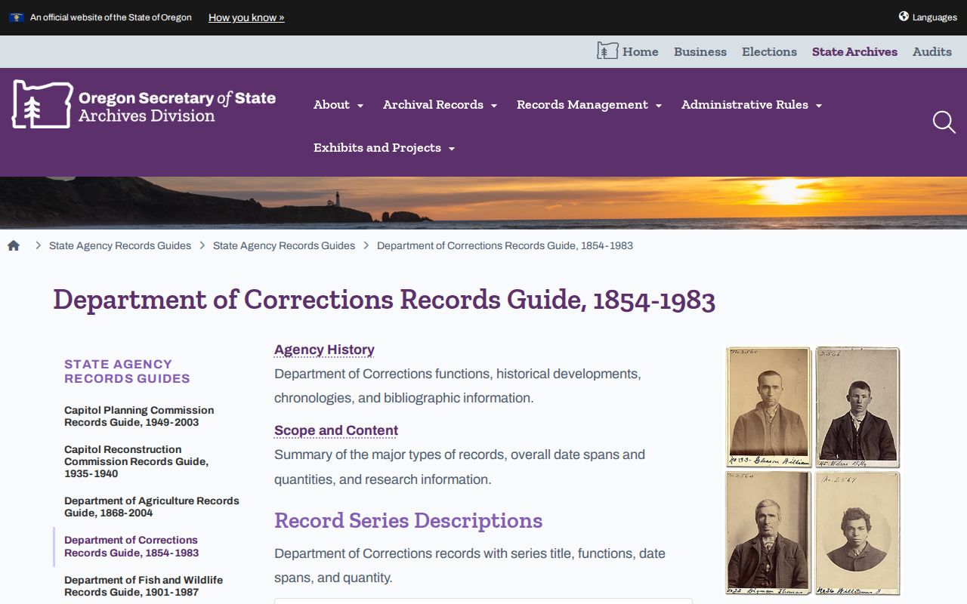Expand the Records Management menu
Screen dimensions: 967x604
pos(589,105)
